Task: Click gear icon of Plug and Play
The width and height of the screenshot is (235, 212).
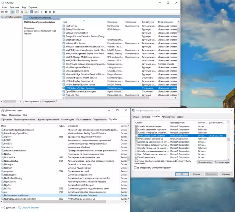Action: pyautogui.click(x=64, y=95)
